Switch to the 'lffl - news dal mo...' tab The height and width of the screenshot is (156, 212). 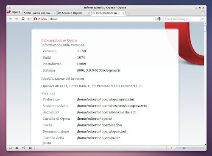pos(40,13)
